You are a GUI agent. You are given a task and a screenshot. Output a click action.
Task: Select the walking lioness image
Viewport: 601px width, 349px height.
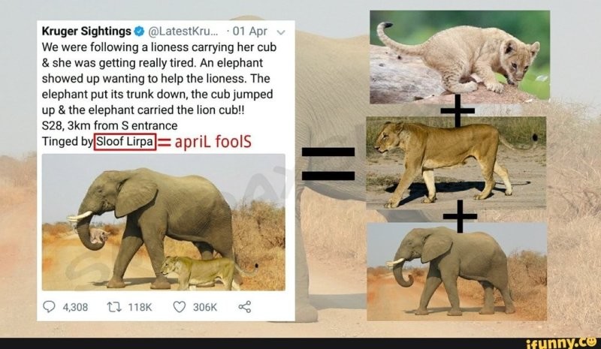pos(456,163)
